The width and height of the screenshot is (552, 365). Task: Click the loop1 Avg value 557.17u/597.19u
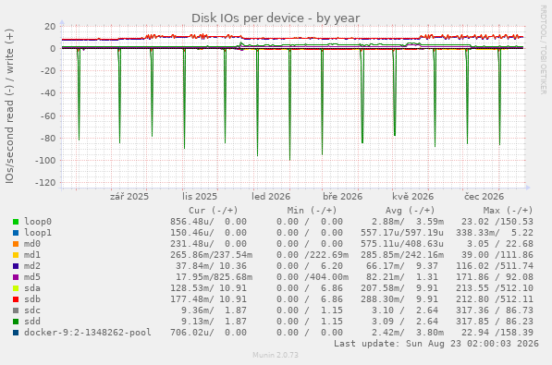point(402,233)
